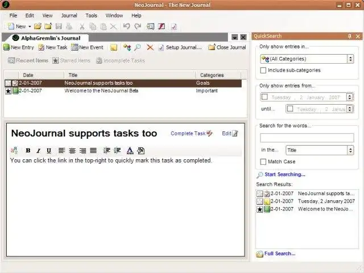Click the Redo arrow icon

(138, 26)
